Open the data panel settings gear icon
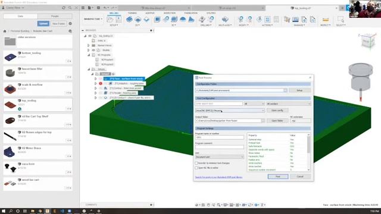This screenshot has height=214, width=381. point(70,24)
